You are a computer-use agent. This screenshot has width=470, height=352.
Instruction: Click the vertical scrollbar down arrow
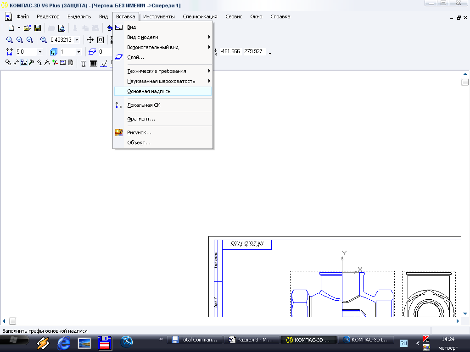click(x=465, y=313)
